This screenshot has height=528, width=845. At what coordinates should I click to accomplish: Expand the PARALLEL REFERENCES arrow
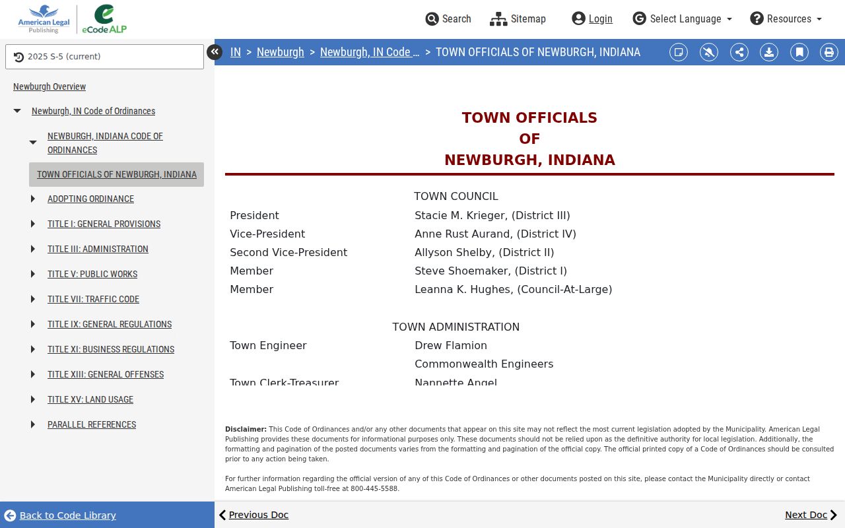[33, 424]
